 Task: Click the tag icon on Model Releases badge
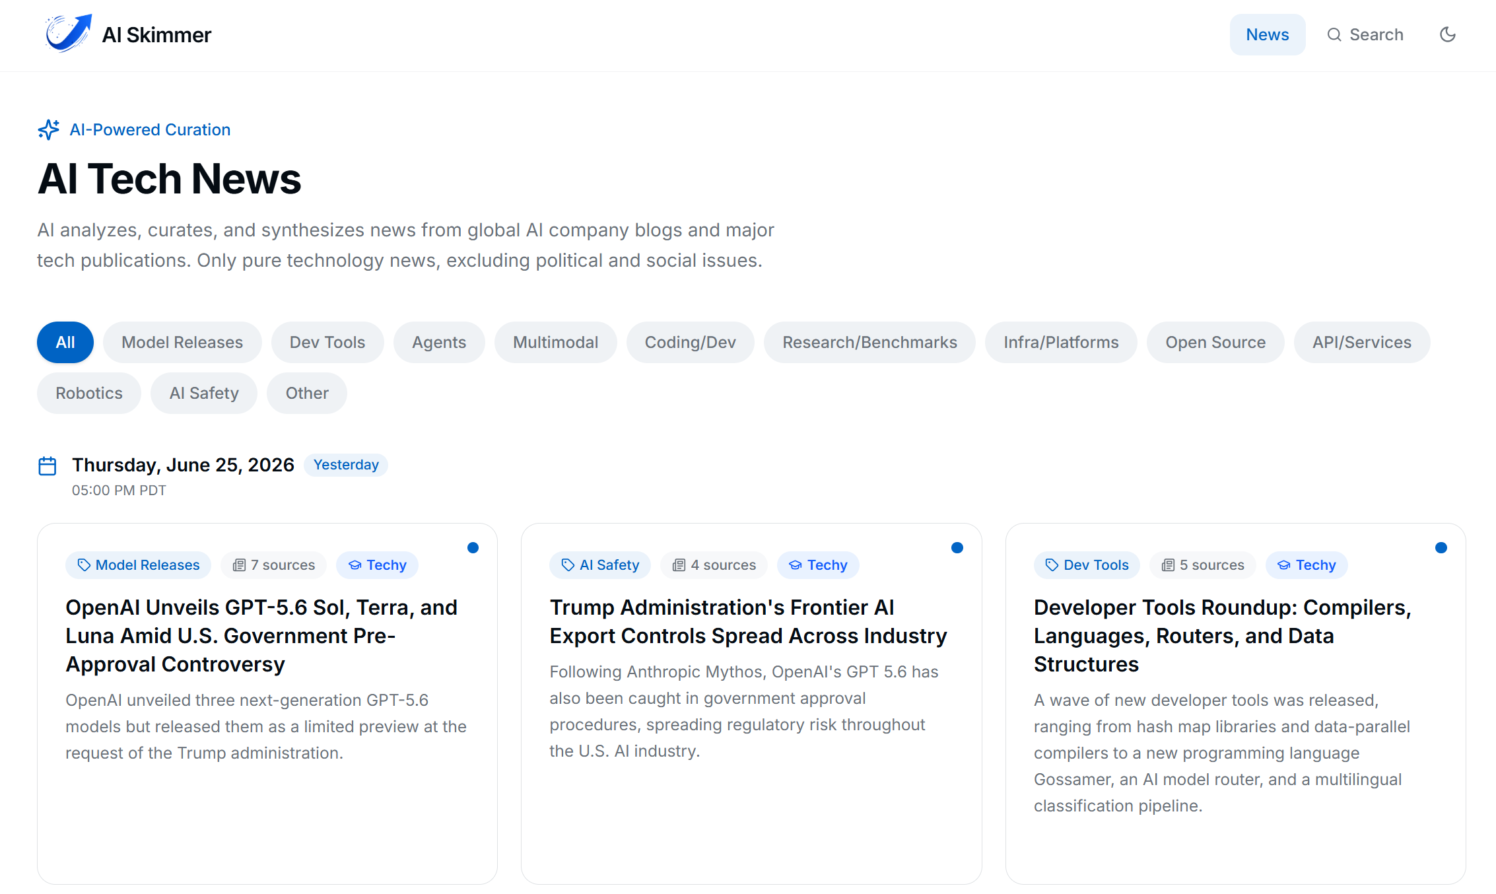[x=84, y=565]
